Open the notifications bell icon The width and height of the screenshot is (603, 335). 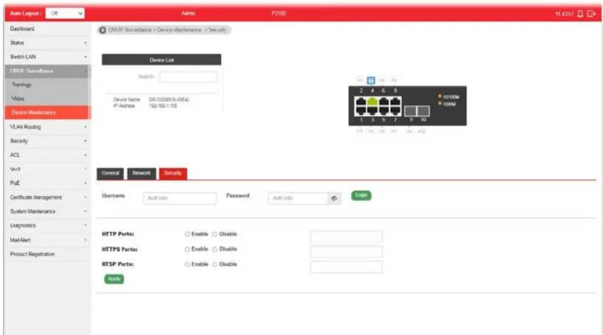pyautogui.click(x=580, y=13)
